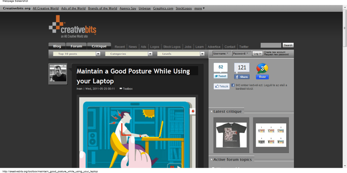Switch to the Critique tab
This screenshot has height=173, width=347.
pos(99,46)
